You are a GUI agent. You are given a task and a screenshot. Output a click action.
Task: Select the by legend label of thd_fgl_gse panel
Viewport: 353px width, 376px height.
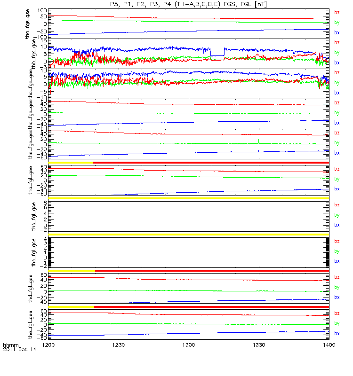tap(337, 287)
